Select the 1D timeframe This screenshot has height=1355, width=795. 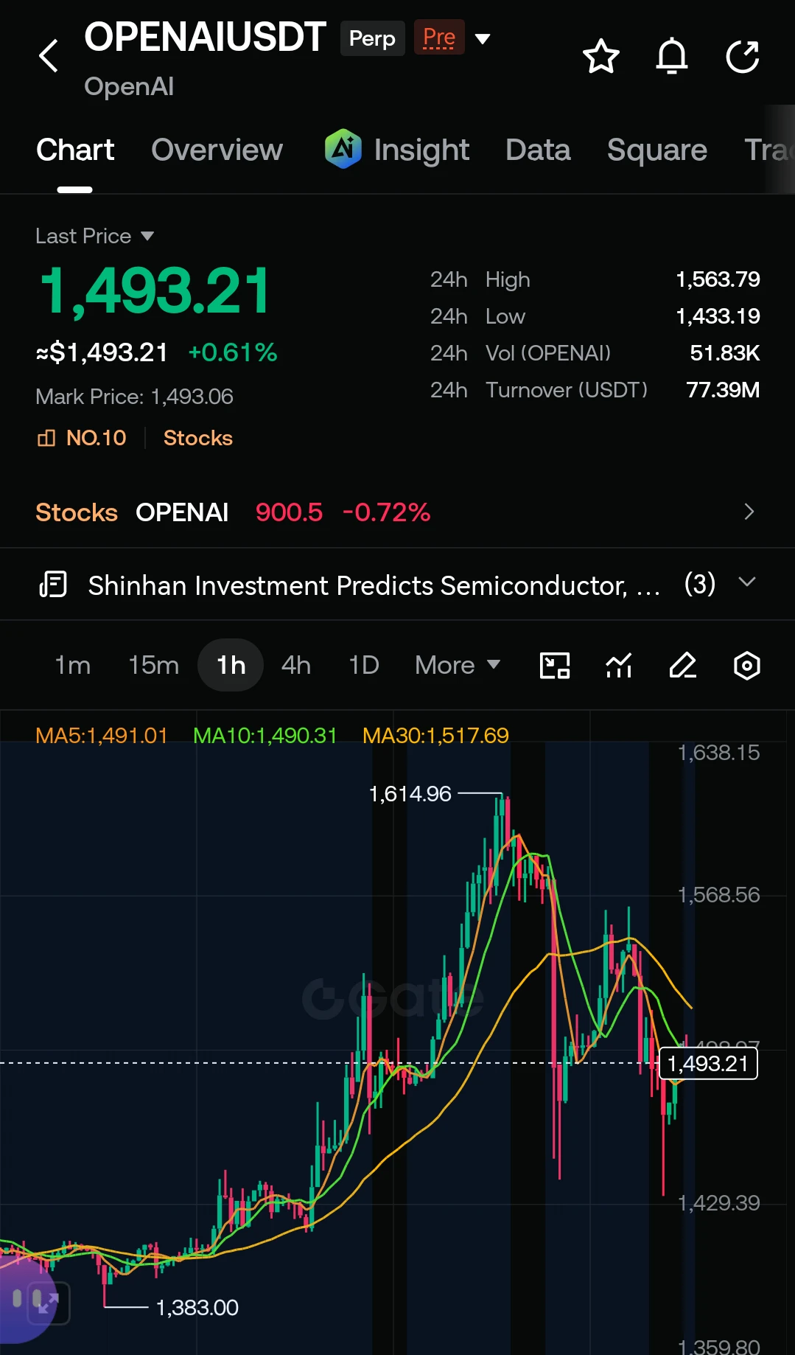point(363,665)
